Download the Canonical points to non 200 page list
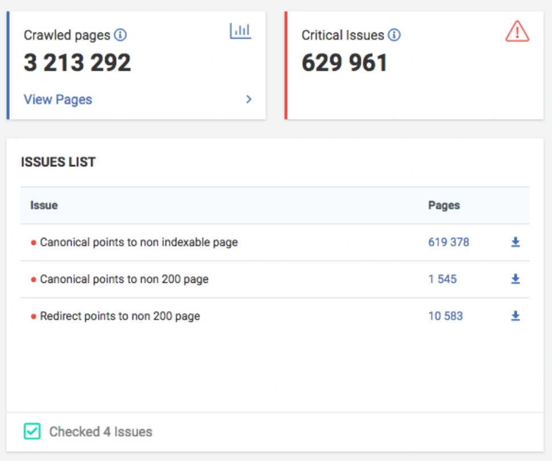 point(515,279)
